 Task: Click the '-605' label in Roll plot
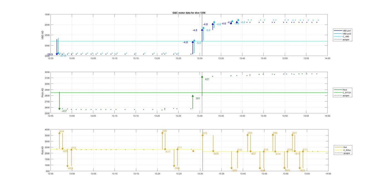coord(216,153)
